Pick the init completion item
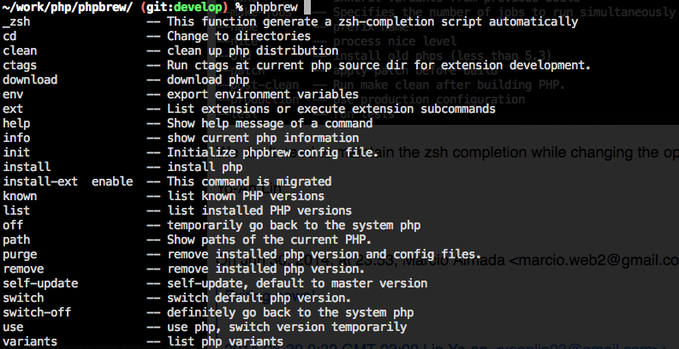The image size is (679, 349). 16,152
